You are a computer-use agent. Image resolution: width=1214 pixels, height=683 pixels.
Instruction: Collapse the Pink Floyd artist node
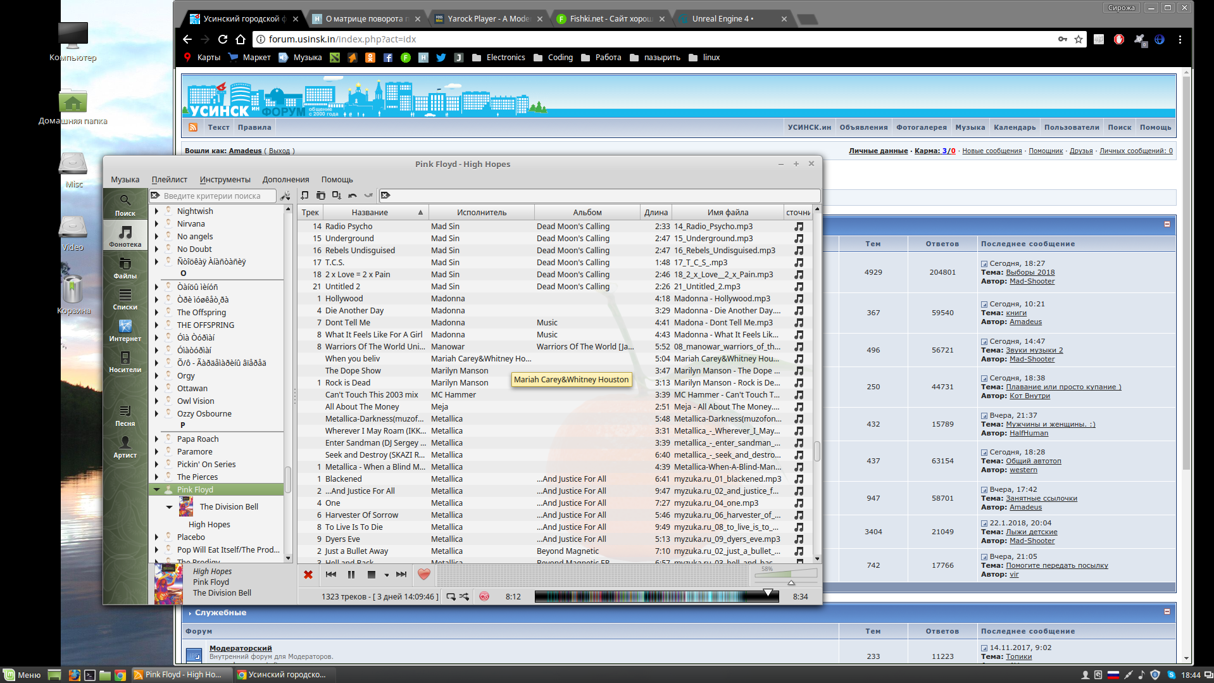point(156,489)
